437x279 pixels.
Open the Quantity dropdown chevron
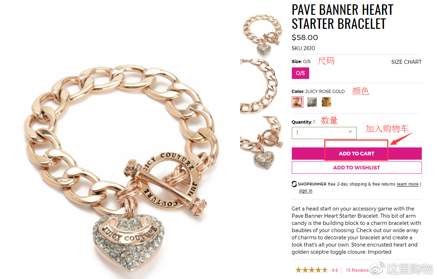click(350, 132)
